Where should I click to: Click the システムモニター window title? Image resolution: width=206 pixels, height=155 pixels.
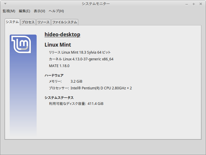click(96, 4)
